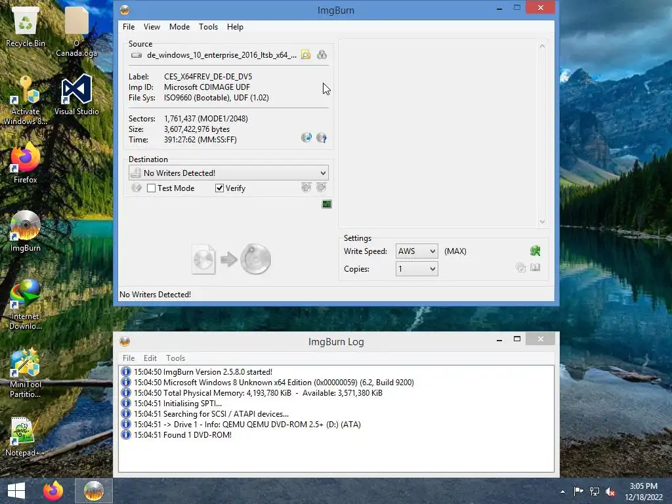
Task: Open the taskbar clock showing 3:05 PM
Action: 644,492
